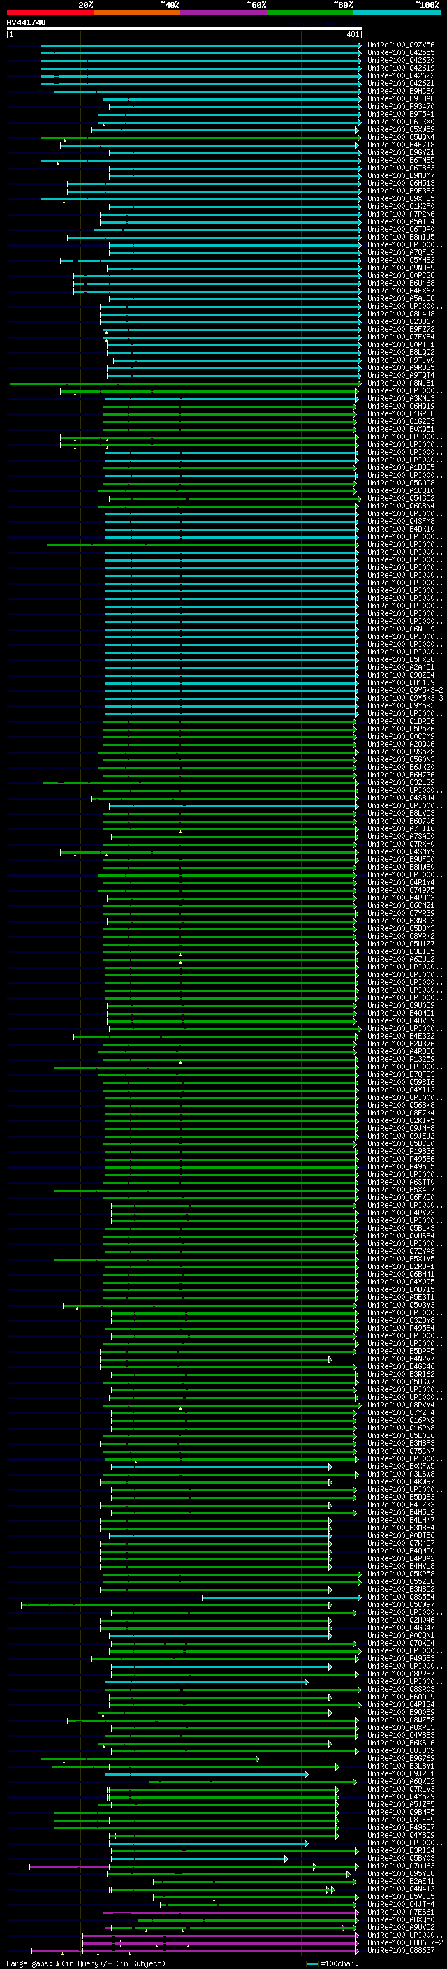Select hit label UniRef100_Q1DRC6
Image resolution: width=447 pixels, height=1969 pixels.
click(x=401, y=721)
